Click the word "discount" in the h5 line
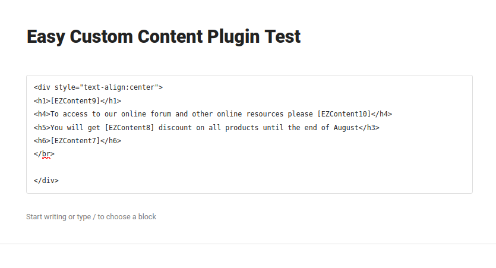 [175, 128]
